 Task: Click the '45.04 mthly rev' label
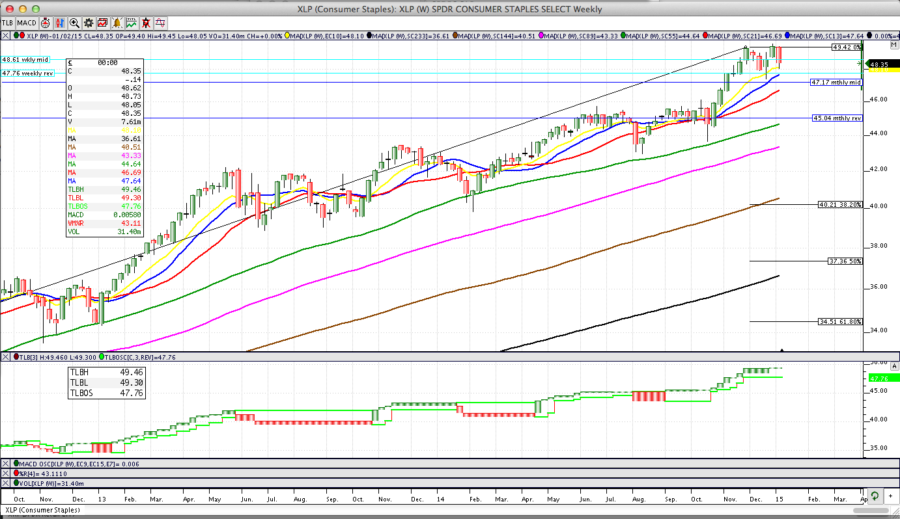click(837, 118)
